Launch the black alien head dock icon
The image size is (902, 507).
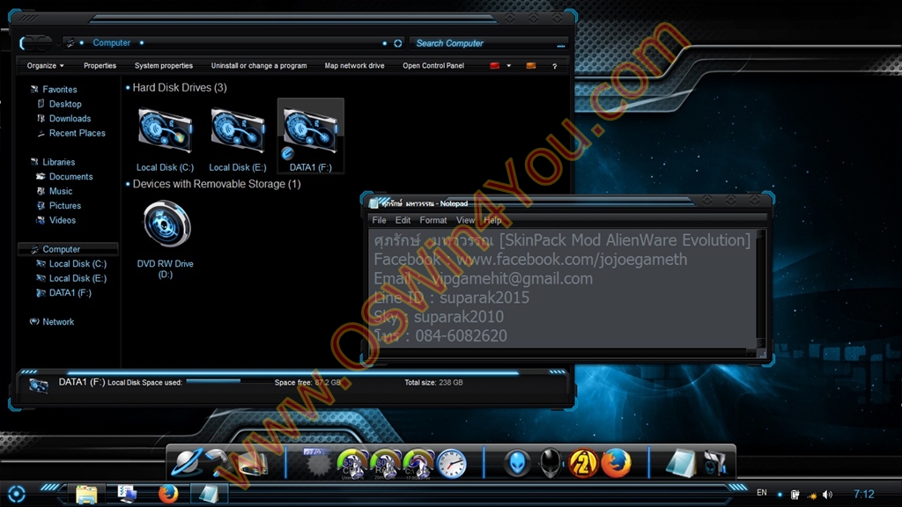(x=551, y=463)
